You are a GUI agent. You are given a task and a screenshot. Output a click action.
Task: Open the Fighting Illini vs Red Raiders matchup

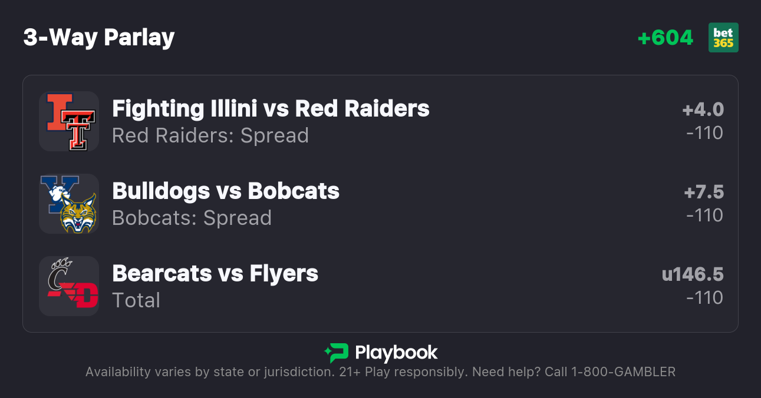tap(271, 109)
